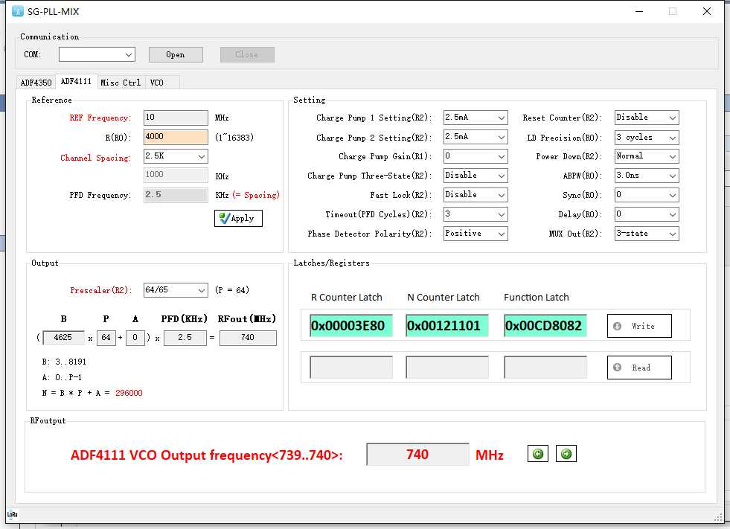The height and width of the screenshot is (529, 730).
Task: Close the SG-PLL-MIX window
Action: pyautogui.click(x=707, y=11)
